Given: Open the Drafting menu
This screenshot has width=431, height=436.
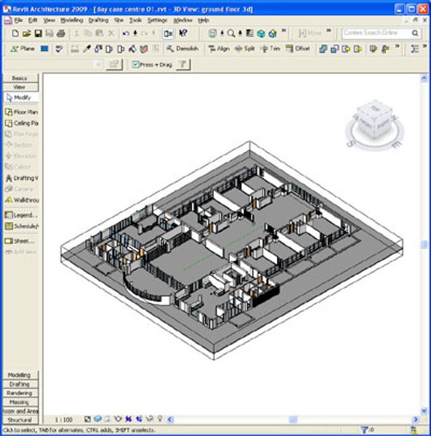Looking at the screenshot, I should (98, 20).
